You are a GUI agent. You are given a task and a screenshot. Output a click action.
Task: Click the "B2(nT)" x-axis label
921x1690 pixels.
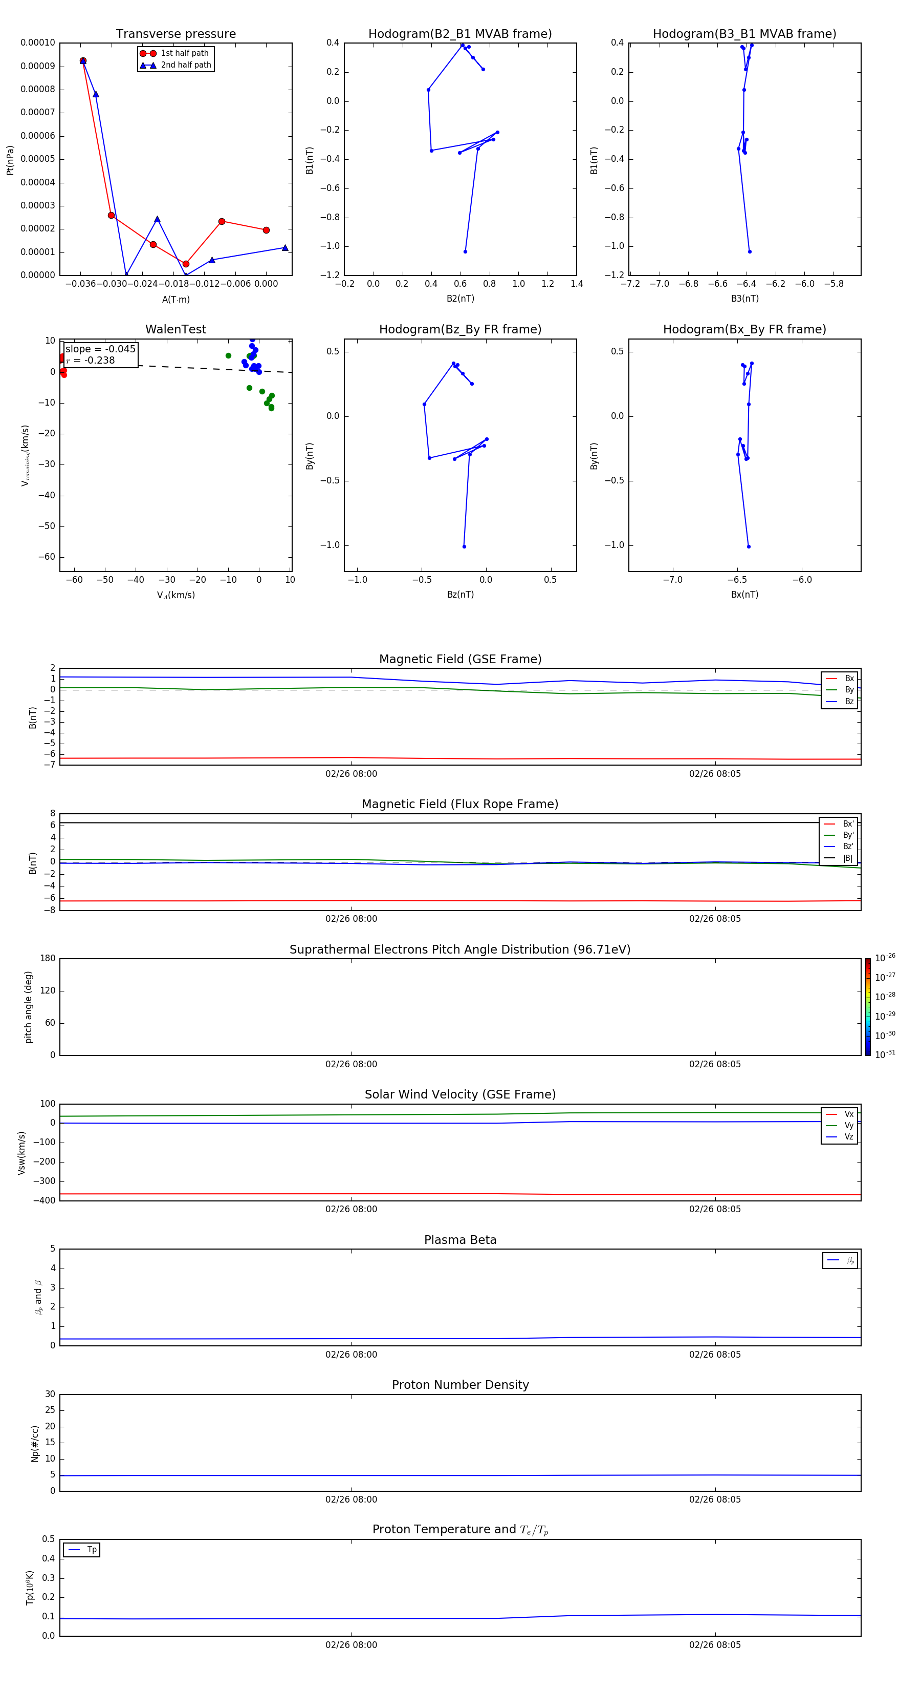tap(460, 299)
